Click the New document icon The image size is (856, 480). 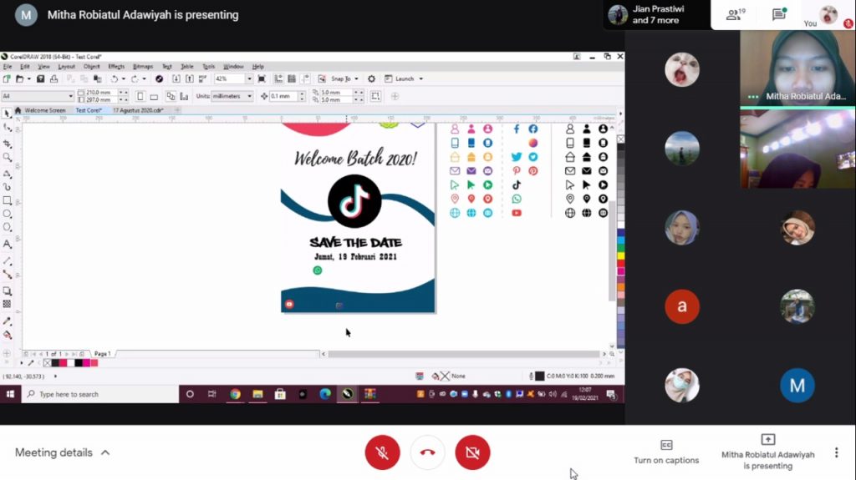7,79
